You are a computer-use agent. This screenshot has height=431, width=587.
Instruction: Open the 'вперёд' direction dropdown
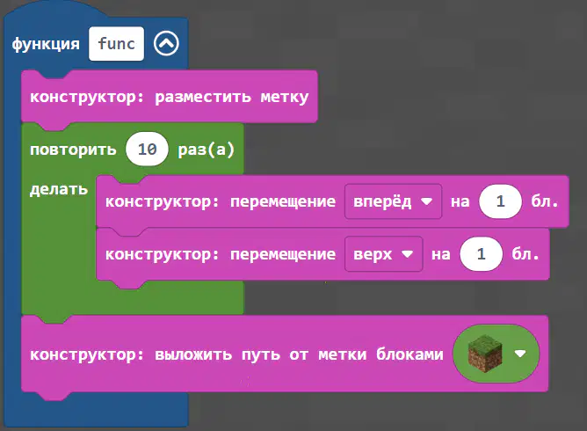tap(393, 201)
